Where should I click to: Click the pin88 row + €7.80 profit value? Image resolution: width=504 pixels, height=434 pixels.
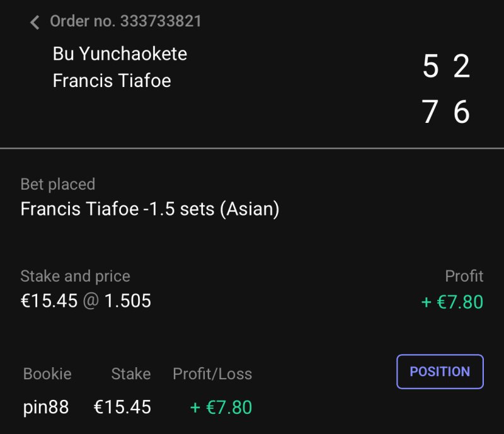click(221, 408)
